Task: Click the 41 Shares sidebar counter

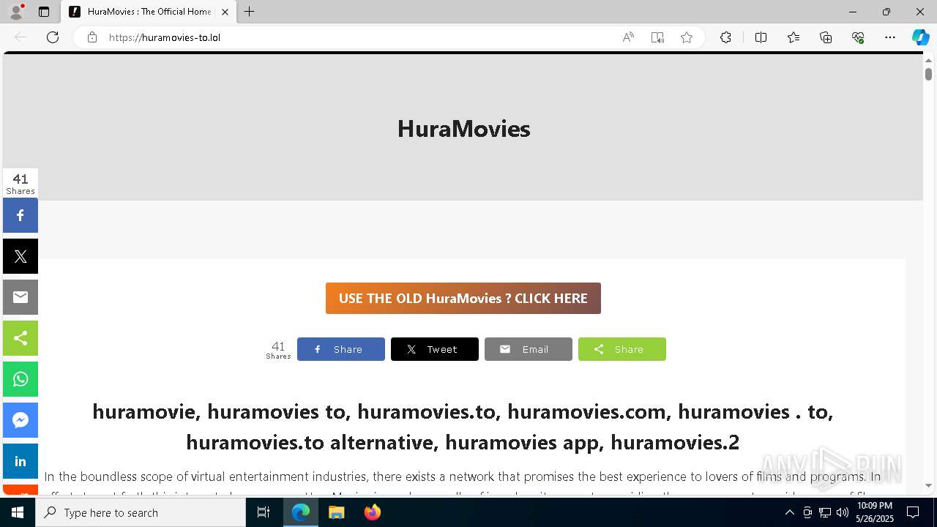Action: click(20, 183)
